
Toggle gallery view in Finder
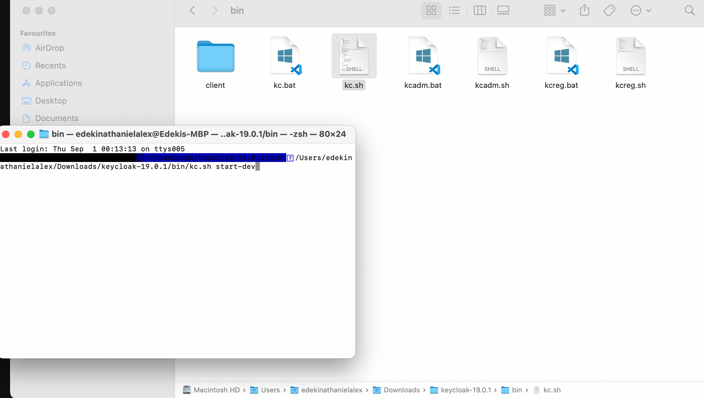click(x=503, y=11)
